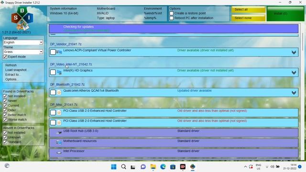This screenshot has width=306, height=172.
Task: Click the first PCI Class USB 2.0 device icon
Action: pos(59,113)
